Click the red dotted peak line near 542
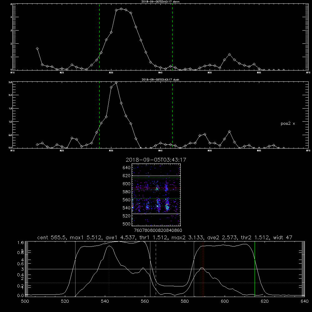 tap(109, 269)
